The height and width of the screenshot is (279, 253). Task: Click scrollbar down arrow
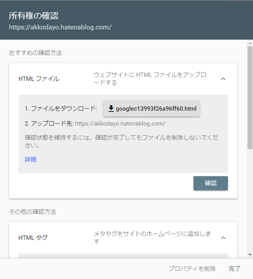click(250, 255)
